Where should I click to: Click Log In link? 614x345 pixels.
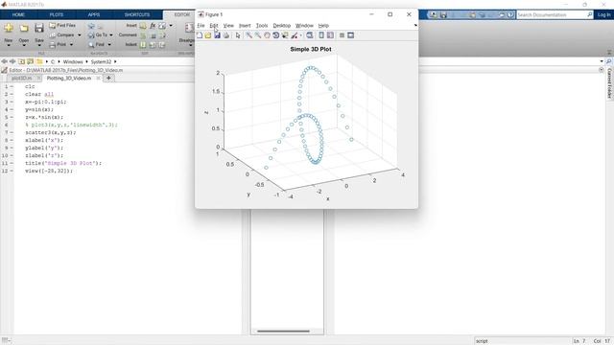click(603, 15)
